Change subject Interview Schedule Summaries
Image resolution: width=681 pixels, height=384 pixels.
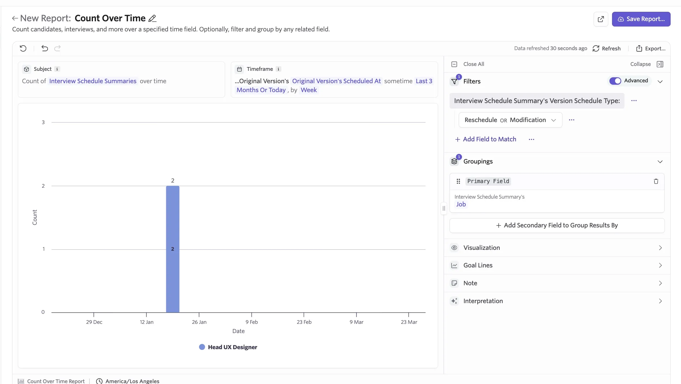point(93,81)
